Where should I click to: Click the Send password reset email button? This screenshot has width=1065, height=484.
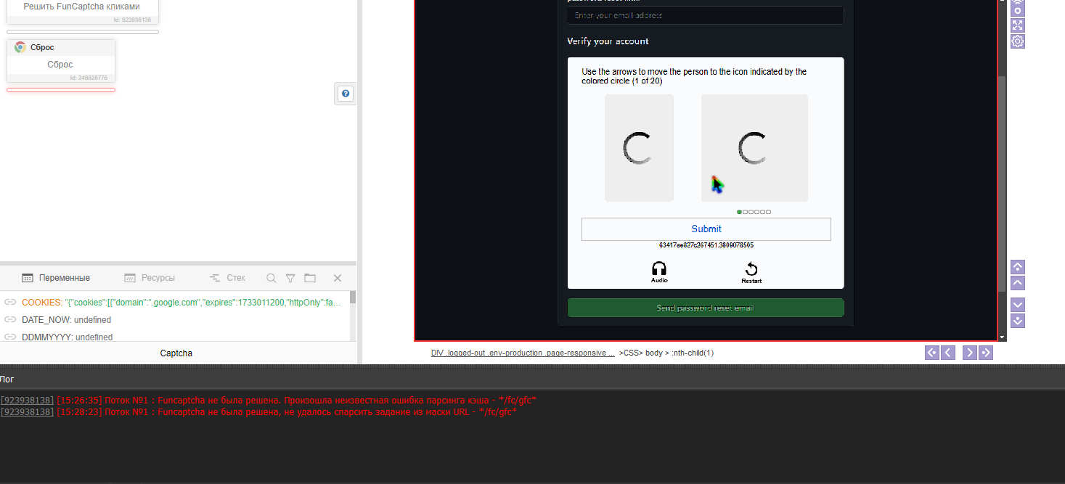point(706,308)
